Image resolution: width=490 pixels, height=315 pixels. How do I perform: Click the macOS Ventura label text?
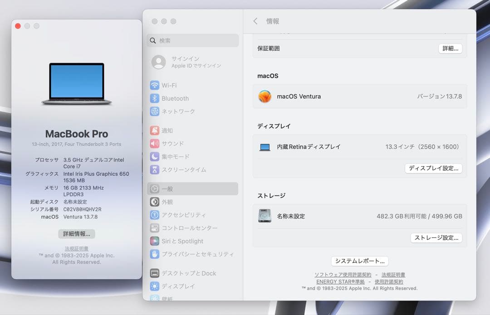point(299,97)
